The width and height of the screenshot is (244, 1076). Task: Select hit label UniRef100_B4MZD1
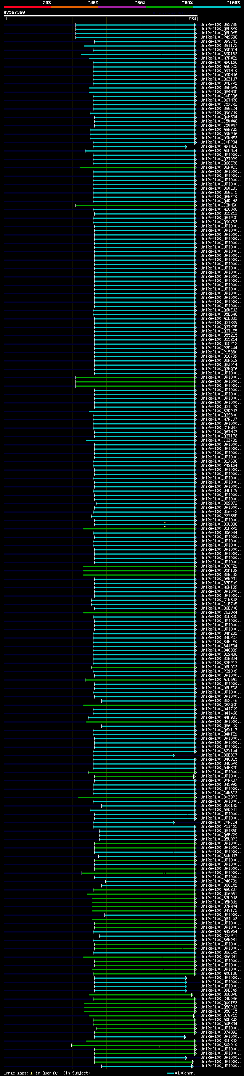(x=219, y=633)
